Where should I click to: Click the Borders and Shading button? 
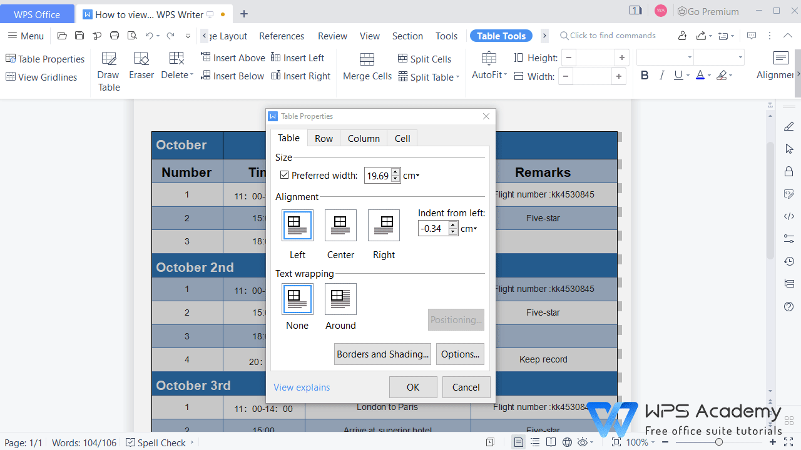383,354
